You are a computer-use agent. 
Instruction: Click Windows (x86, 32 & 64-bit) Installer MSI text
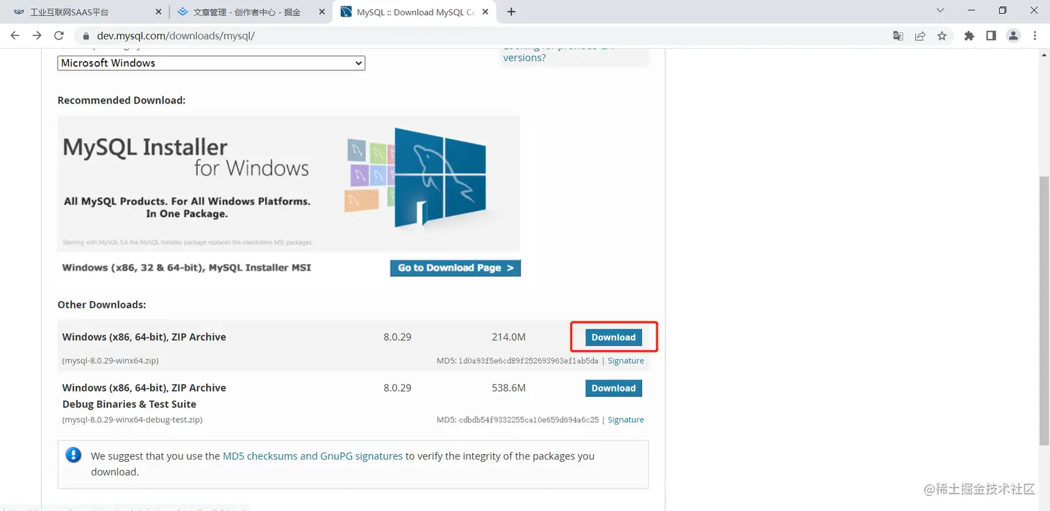pyautogui.click(x=187, y=267)
